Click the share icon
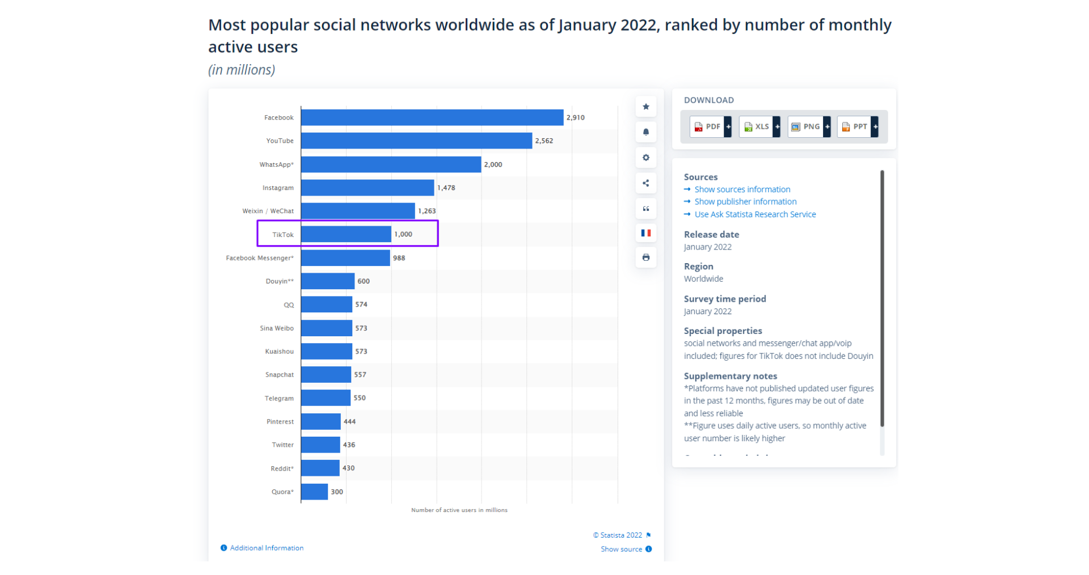The width and height of the screenshot is (1089, 575). [x=645, y=183]
